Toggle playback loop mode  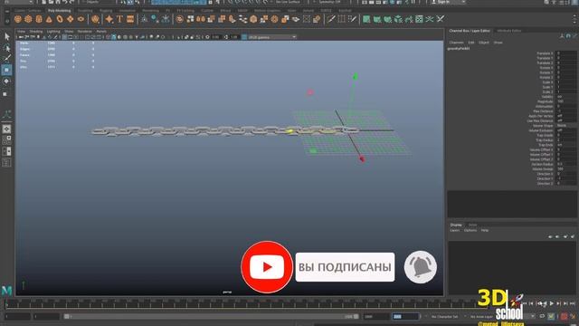point(542,316)
